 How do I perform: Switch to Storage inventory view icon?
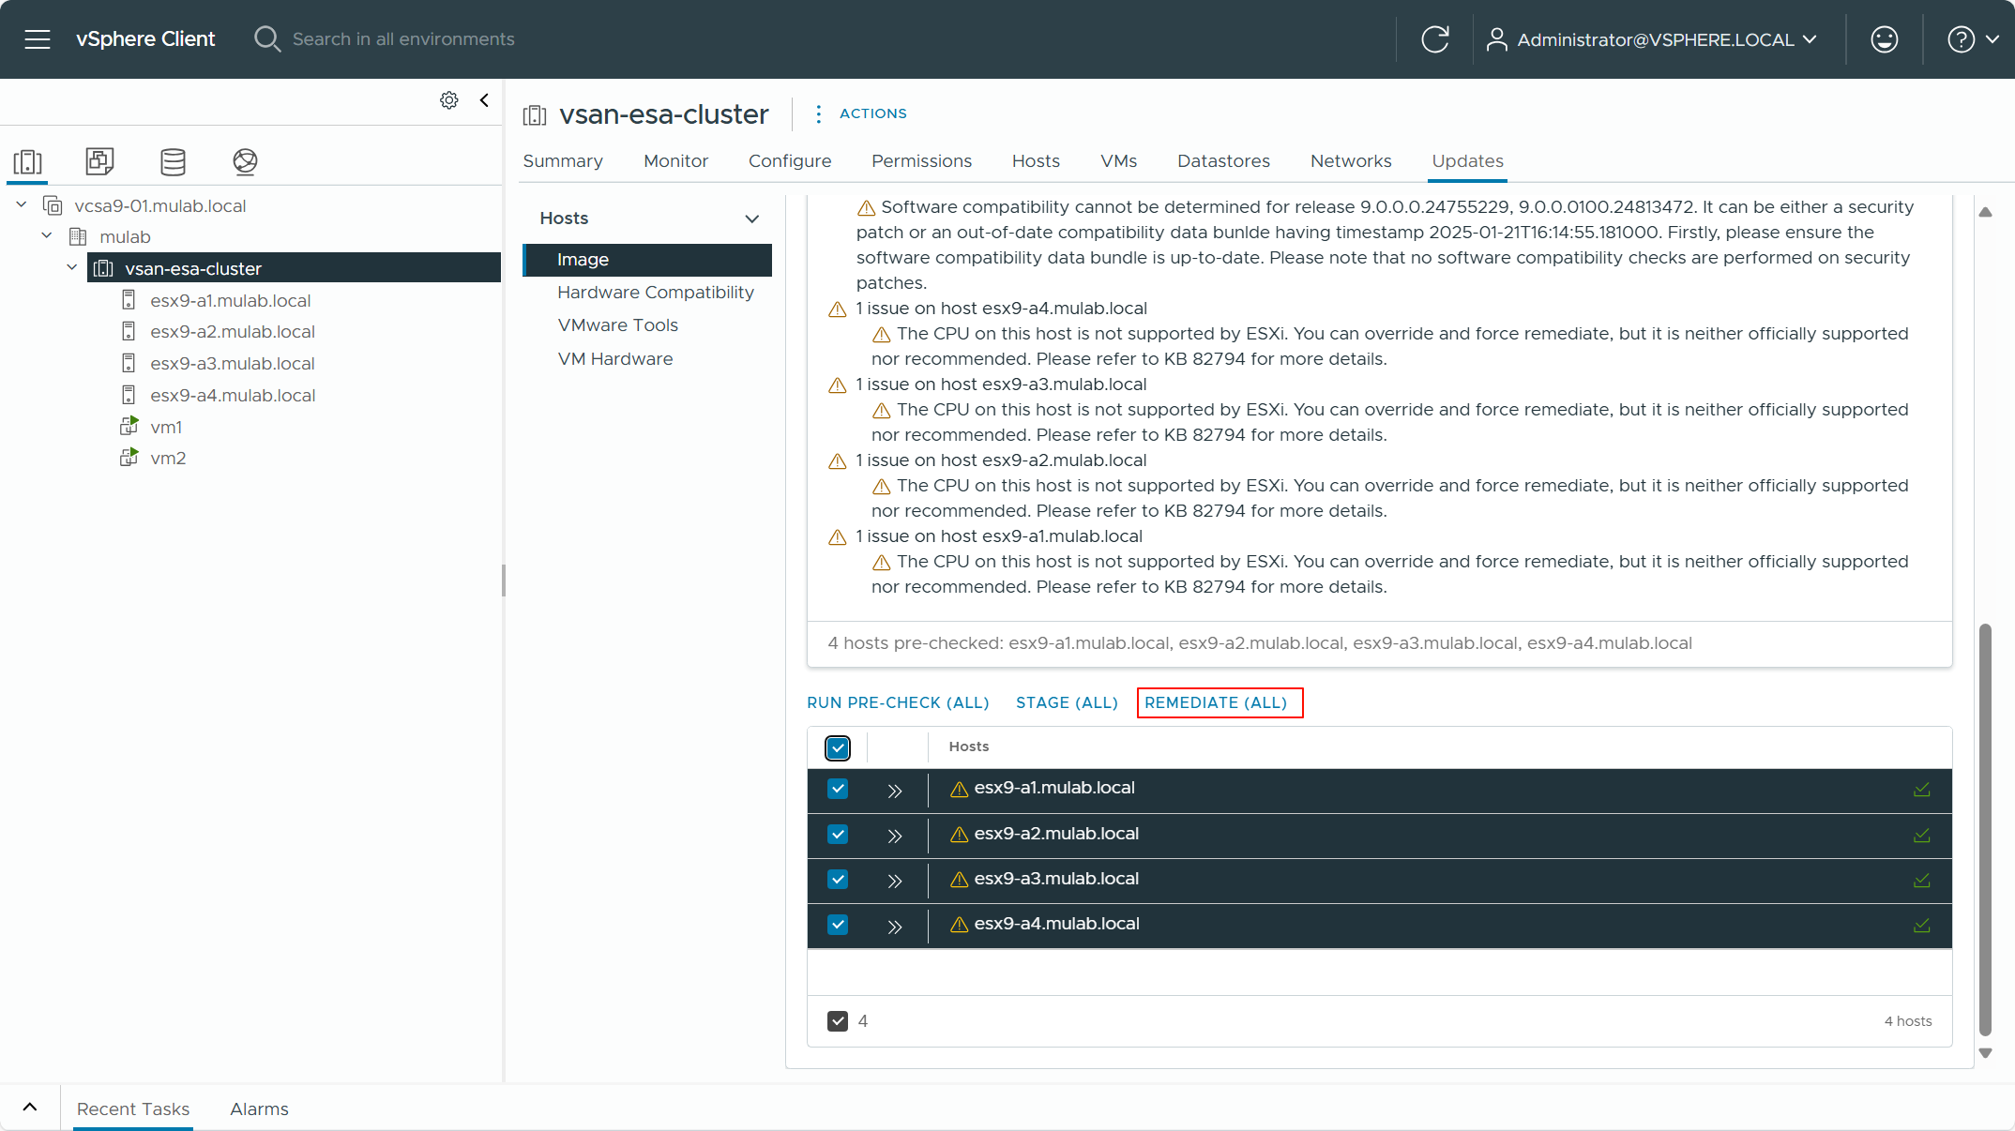coord(173,161)
